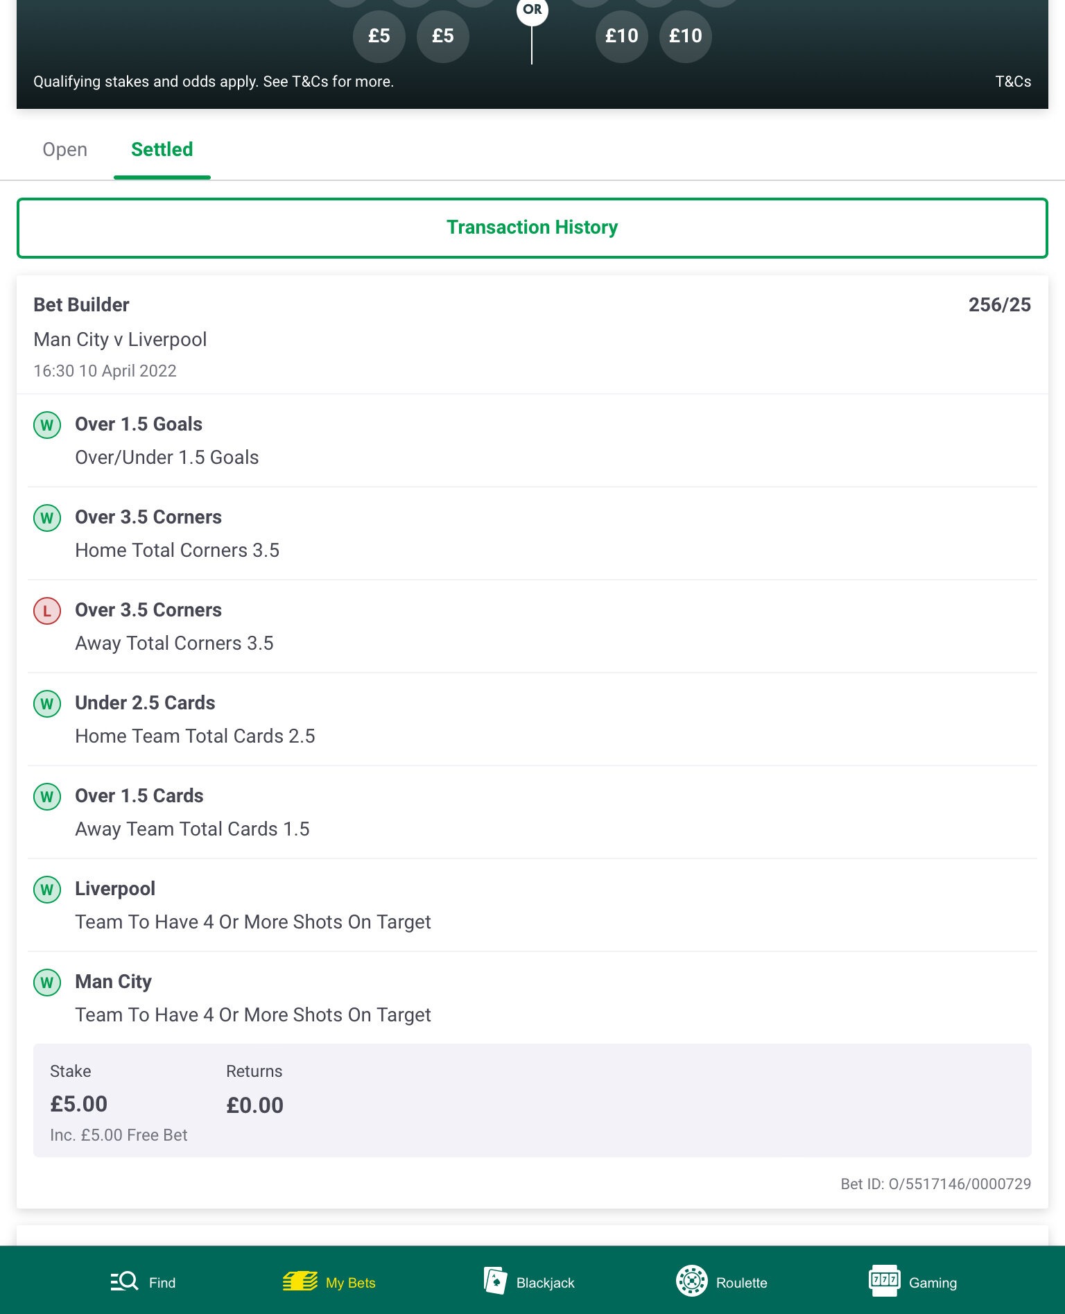Click the Over 1.5 Cards selection row
Screen dimensions: 1065x1314
532,812
